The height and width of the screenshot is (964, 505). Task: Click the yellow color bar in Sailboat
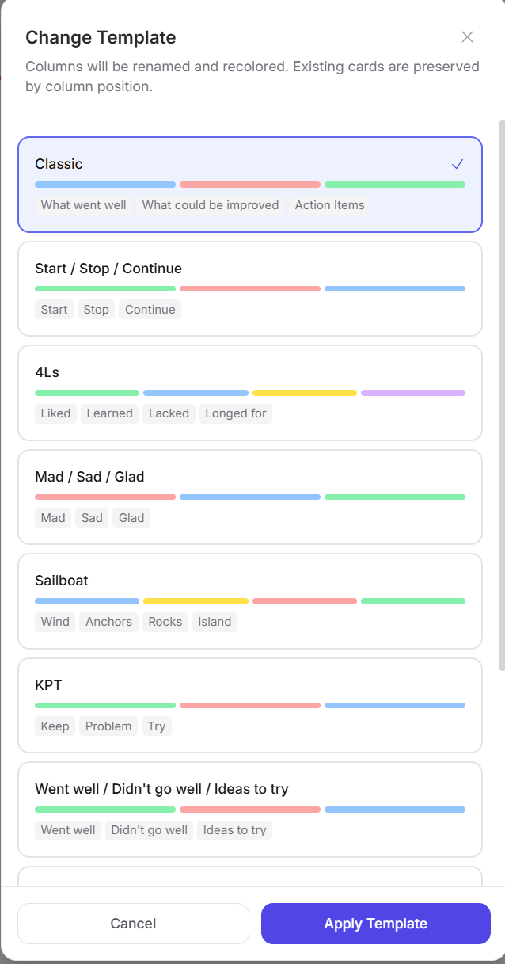196,601
